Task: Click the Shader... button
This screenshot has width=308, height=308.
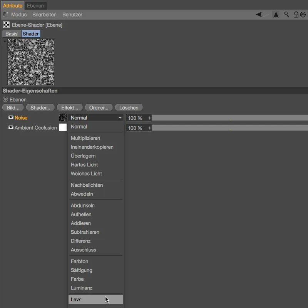Action: pos(40,108)
